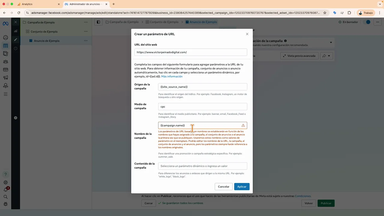Open the Help question mark icon
The height and width of the screenshot is (216, 384).
click(5, 174)
